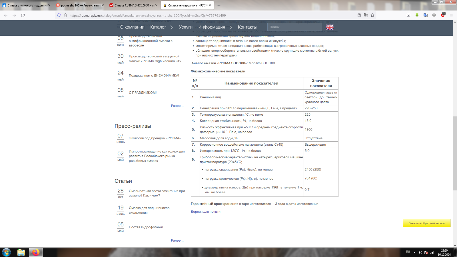The image size is (457, 257).
Task: Focus the site 'Поиск...' search field
Action: tap(294, 27)
